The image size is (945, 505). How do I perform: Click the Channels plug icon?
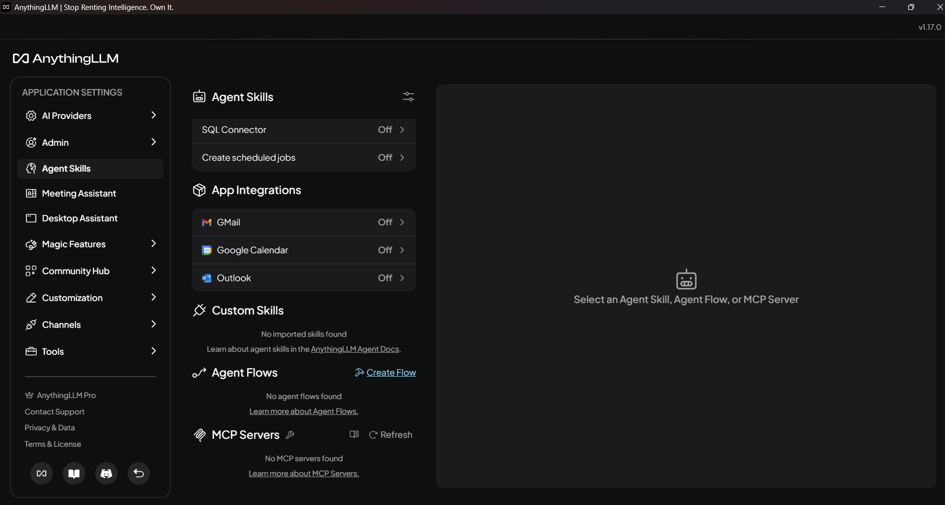[x=31, y=324]
